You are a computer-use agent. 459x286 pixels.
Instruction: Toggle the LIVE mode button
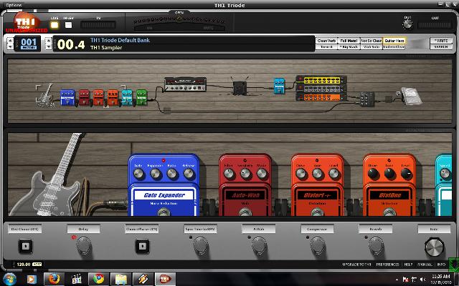coord(55,25)
